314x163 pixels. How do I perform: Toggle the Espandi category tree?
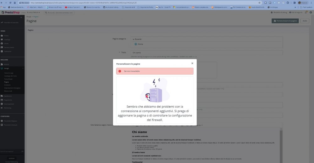tap(137, 39)
